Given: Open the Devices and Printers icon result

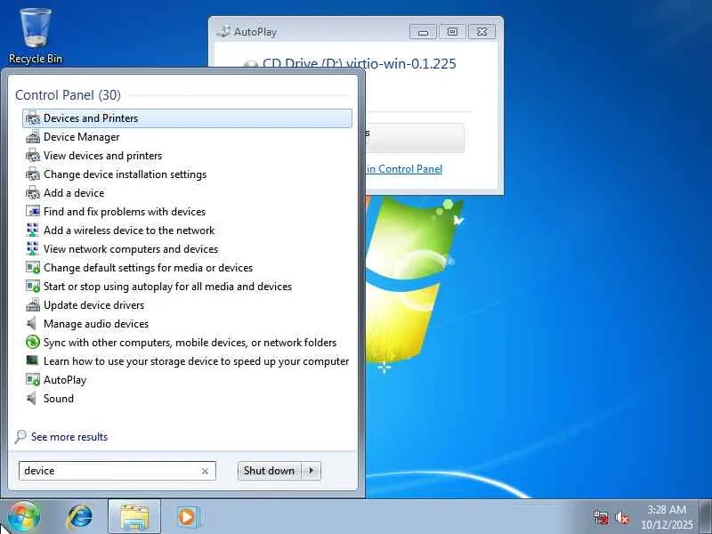Looking at the screenshot, I should coord(33,118).
